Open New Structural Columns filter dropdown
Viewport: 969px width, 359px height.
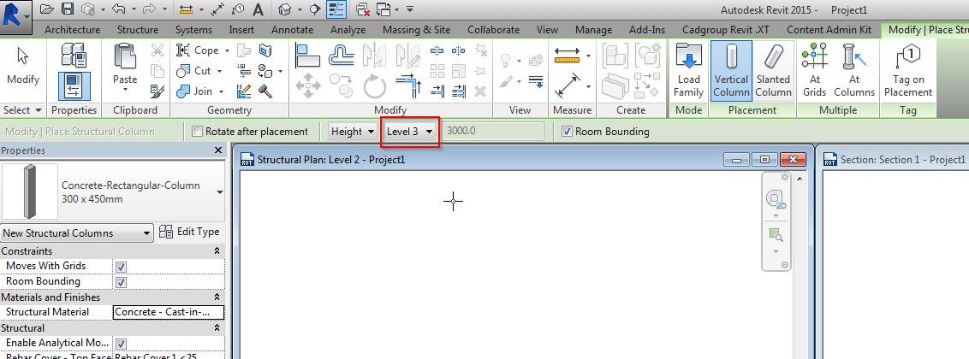77,233
